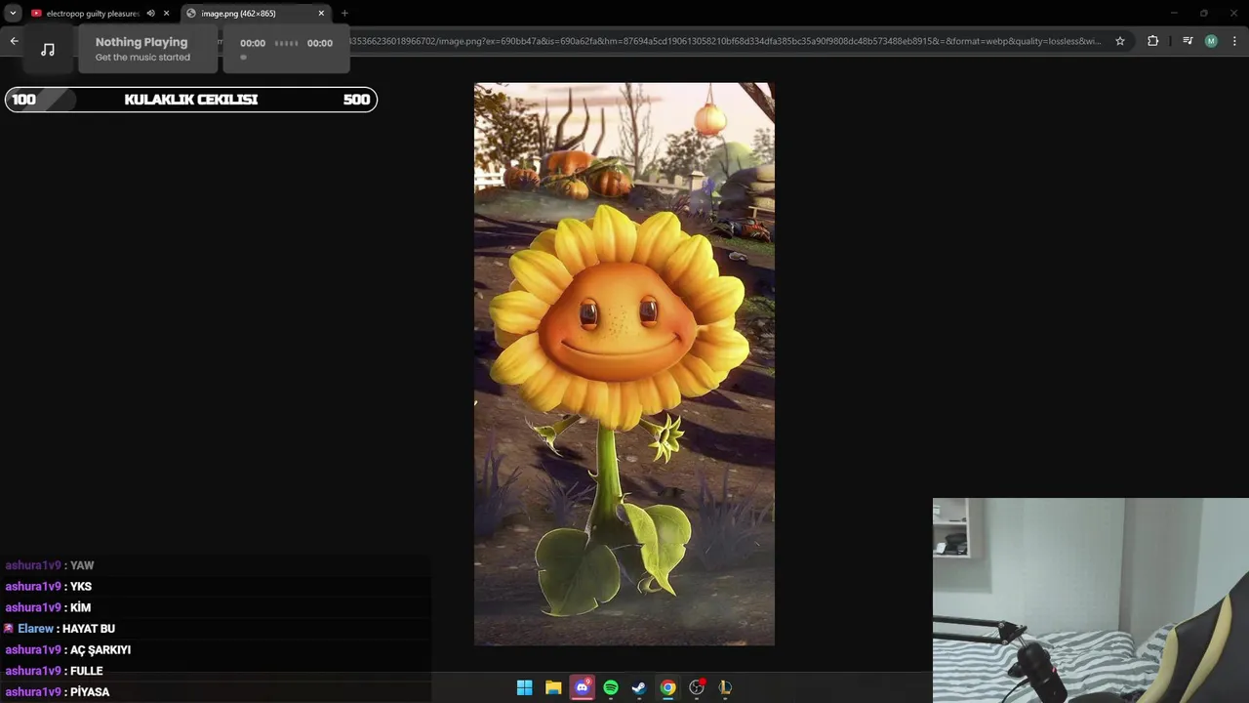The height and width of the screenshot is (703, 1249).
Task: Click the chat message "KİM"
Action: 80,607
